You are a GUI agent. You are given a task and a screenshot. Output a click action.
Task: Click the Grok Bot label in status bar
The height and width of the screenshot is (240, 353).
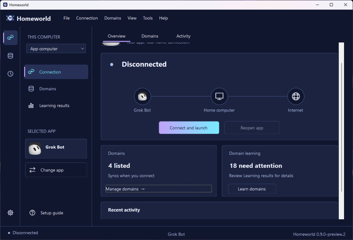176,234
